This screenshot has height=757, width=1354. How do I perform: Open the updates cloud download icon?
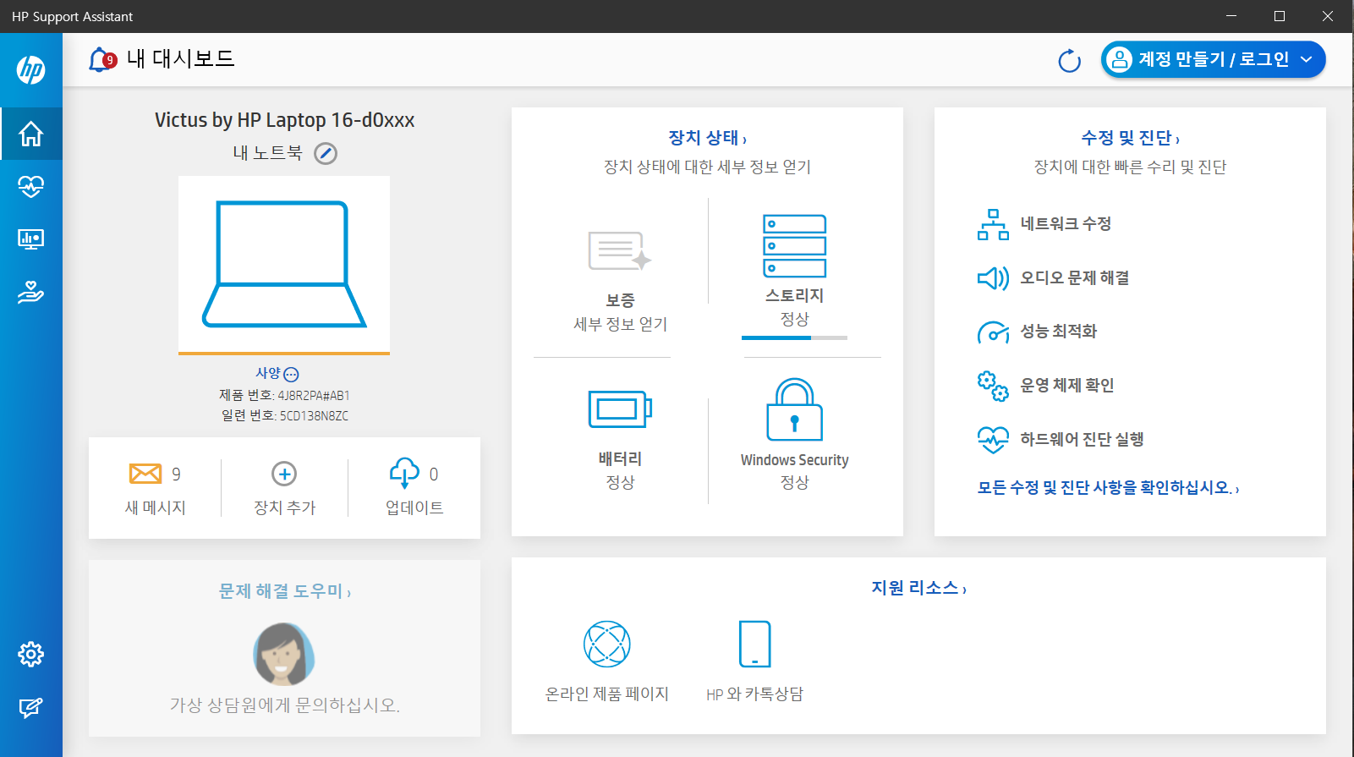point(404,473)
